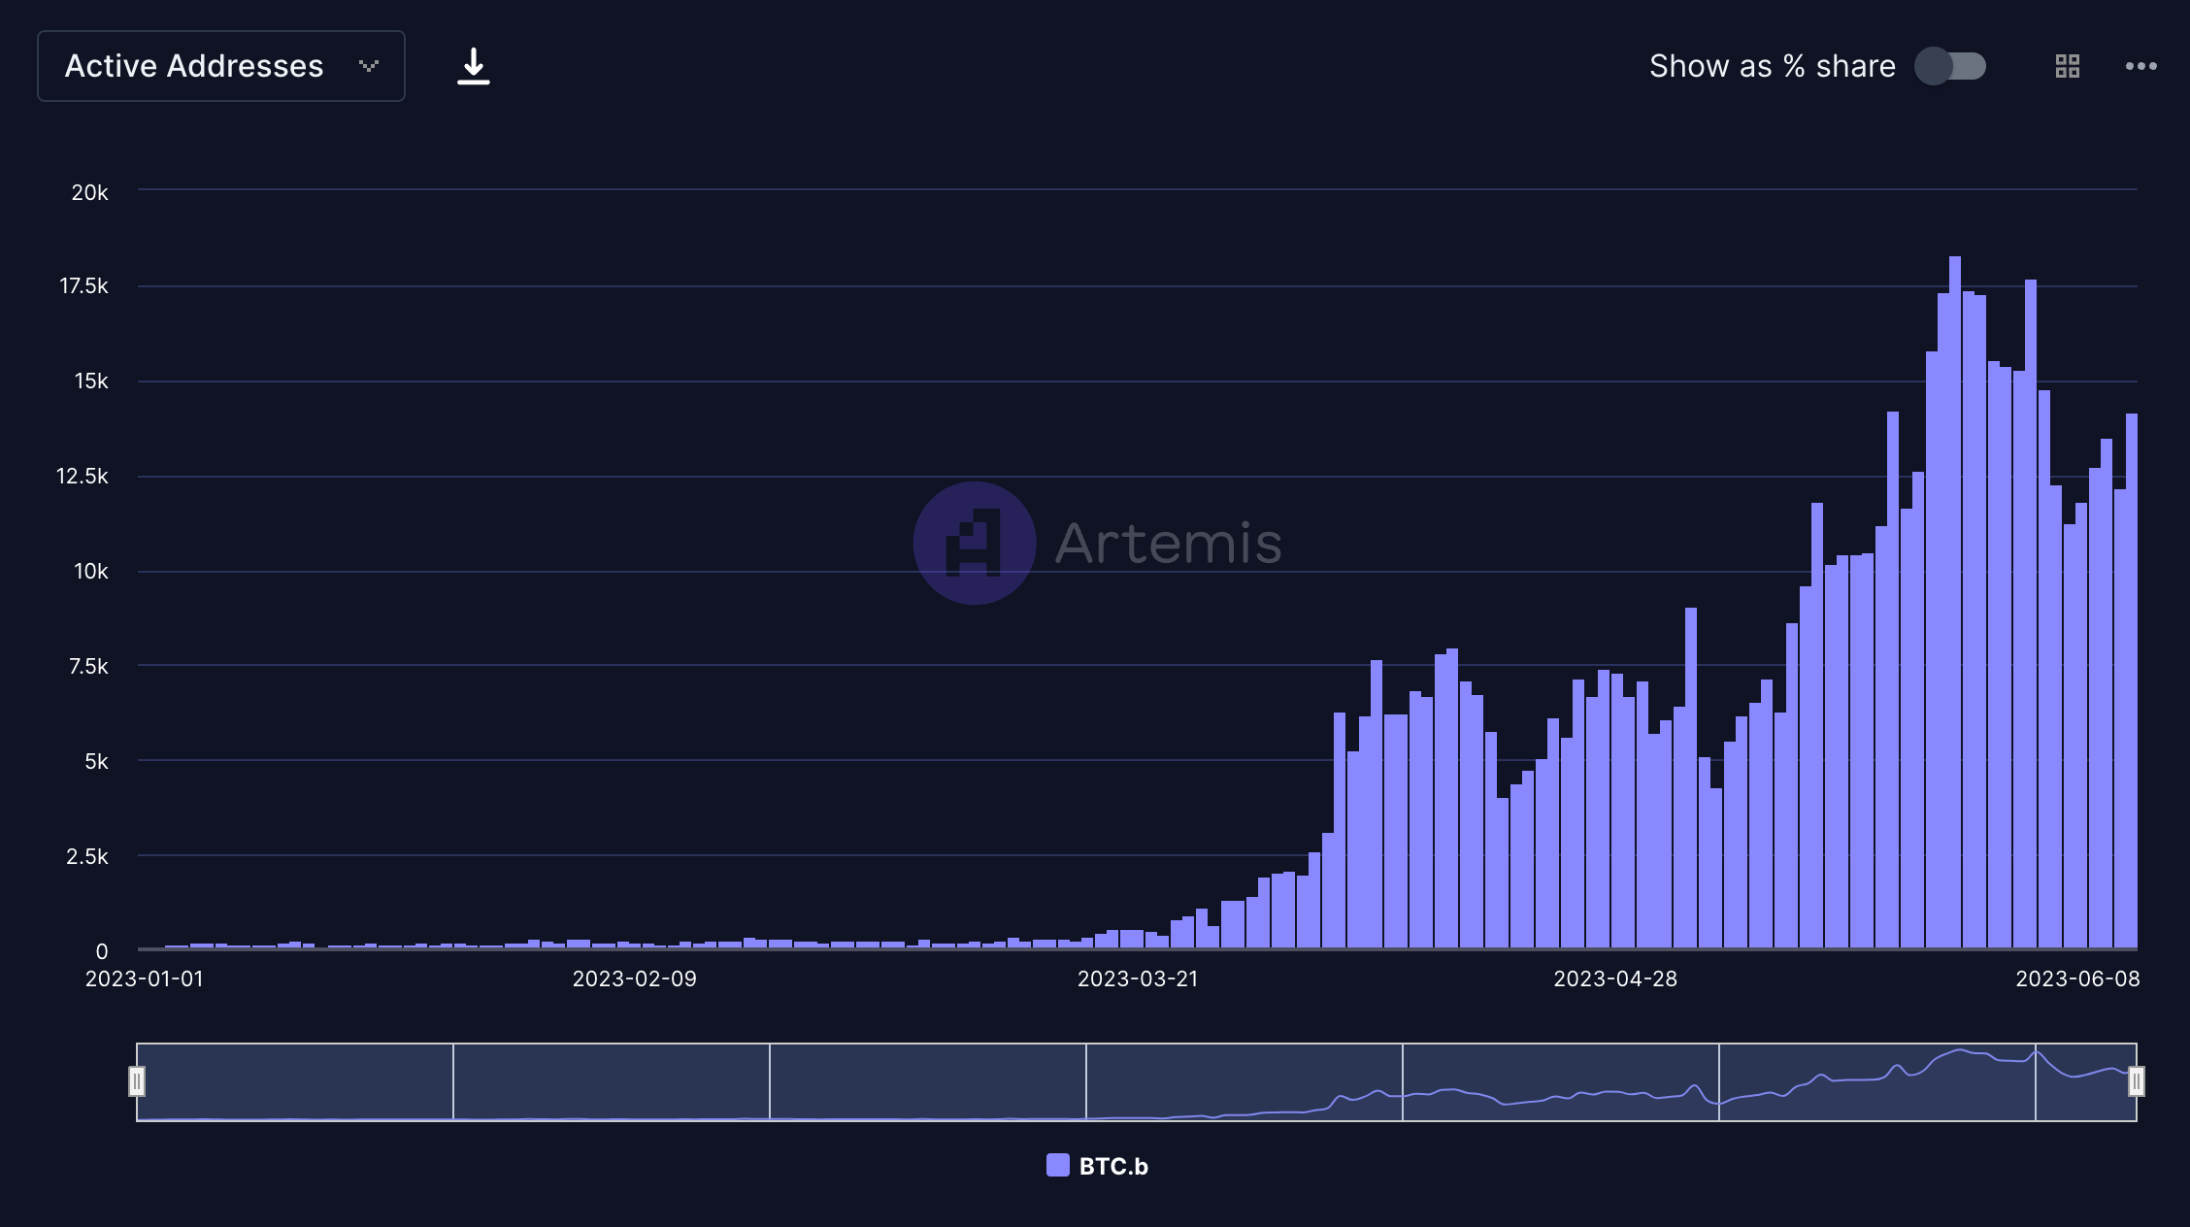
Task: Click the Artemis watermark text
Action: (x=1168, y=543)
